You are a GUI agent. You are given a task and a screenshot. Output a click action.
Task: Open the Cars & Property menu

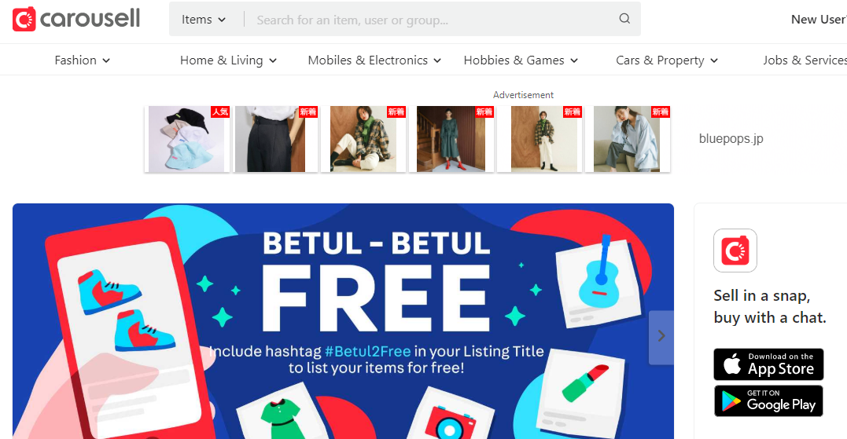pos(667,60)
